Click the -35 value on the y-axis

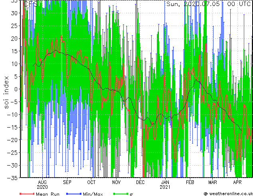click(x=13, y=178)
